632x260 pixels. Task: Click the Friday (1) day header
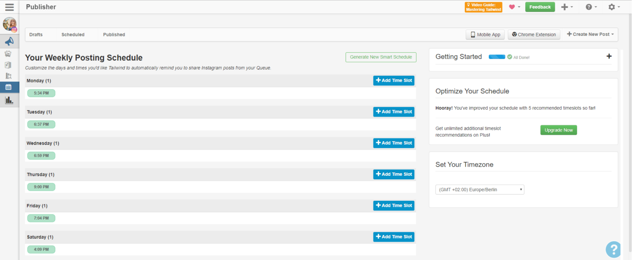coord(37,206)
